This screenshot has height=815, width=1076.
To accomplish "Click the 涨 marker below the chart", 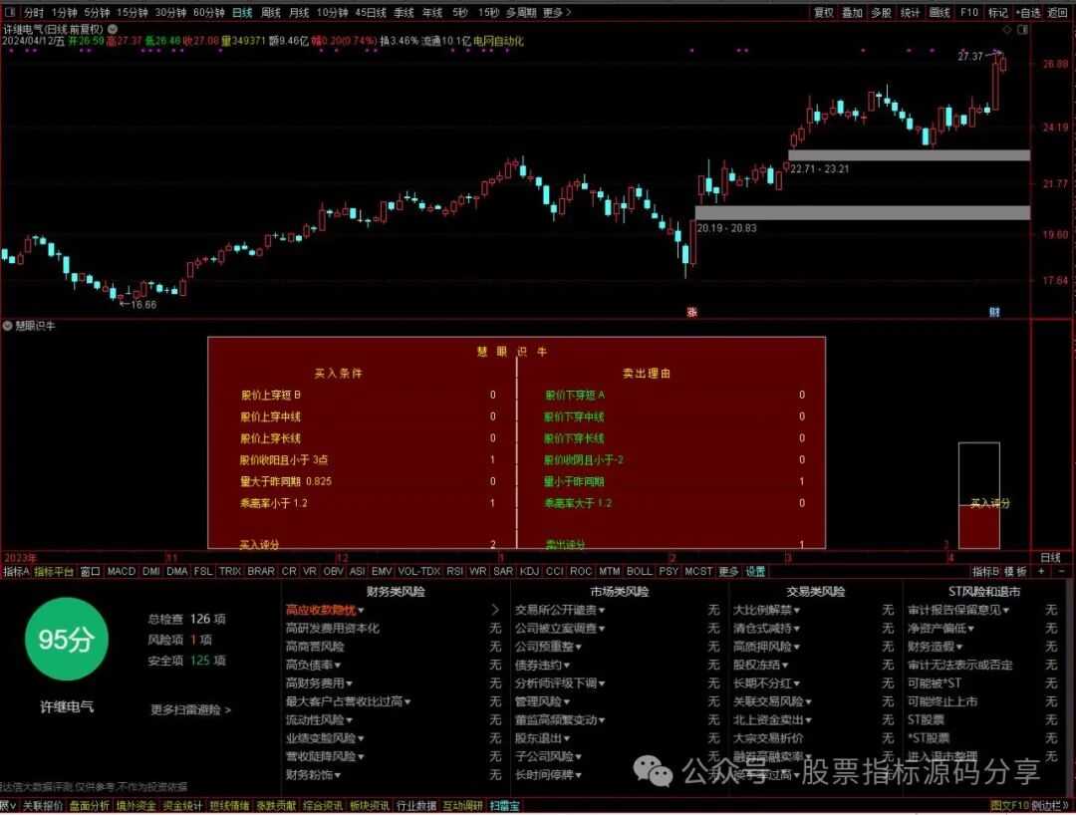I will [691, 312].
